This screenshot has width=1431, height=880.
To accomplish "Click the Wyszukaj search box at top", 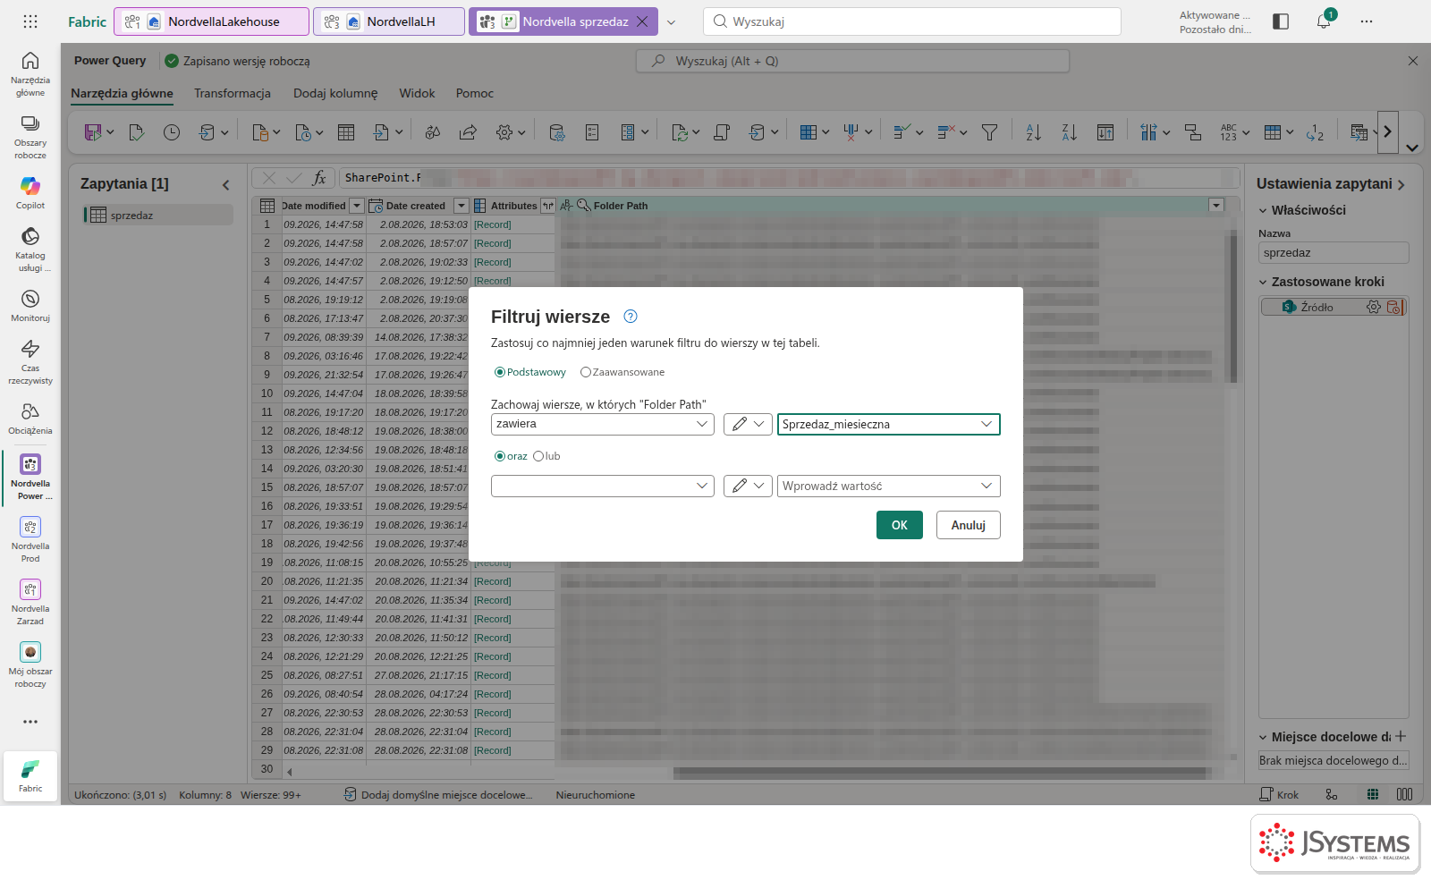I will tap(912, 21).
